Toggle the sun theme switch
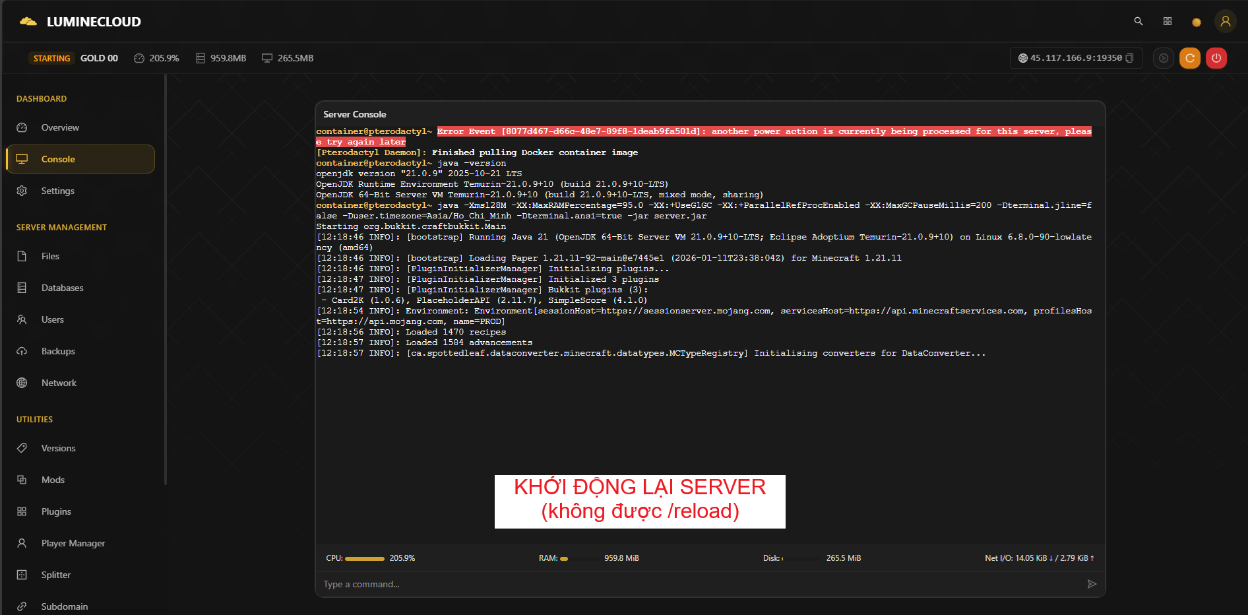 pos(1196,22)
